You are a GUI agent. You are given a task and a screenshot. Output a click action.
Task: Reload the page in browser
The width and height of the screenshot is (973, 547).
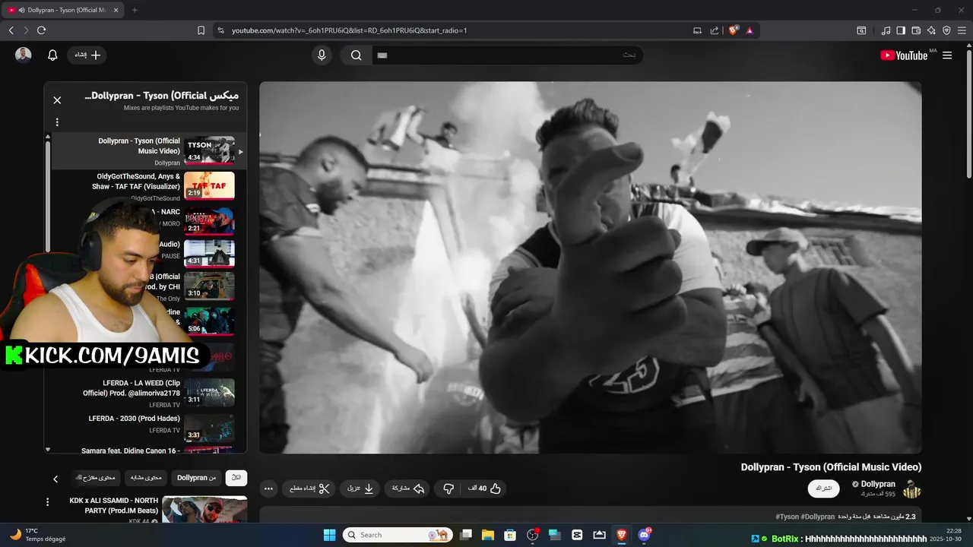tap(41, 30)
